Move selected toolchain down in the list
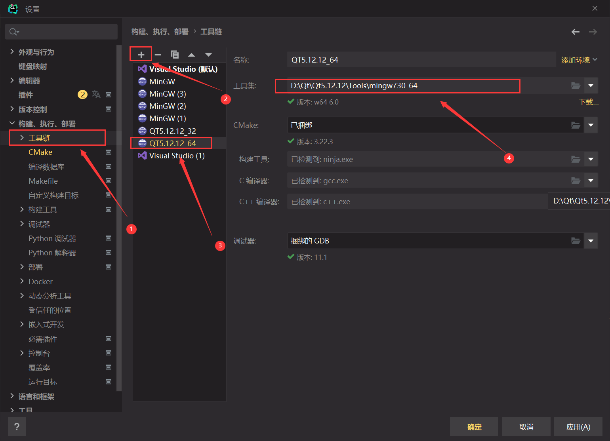The height and width of the screenshot is (441, 610). point(208,54)
